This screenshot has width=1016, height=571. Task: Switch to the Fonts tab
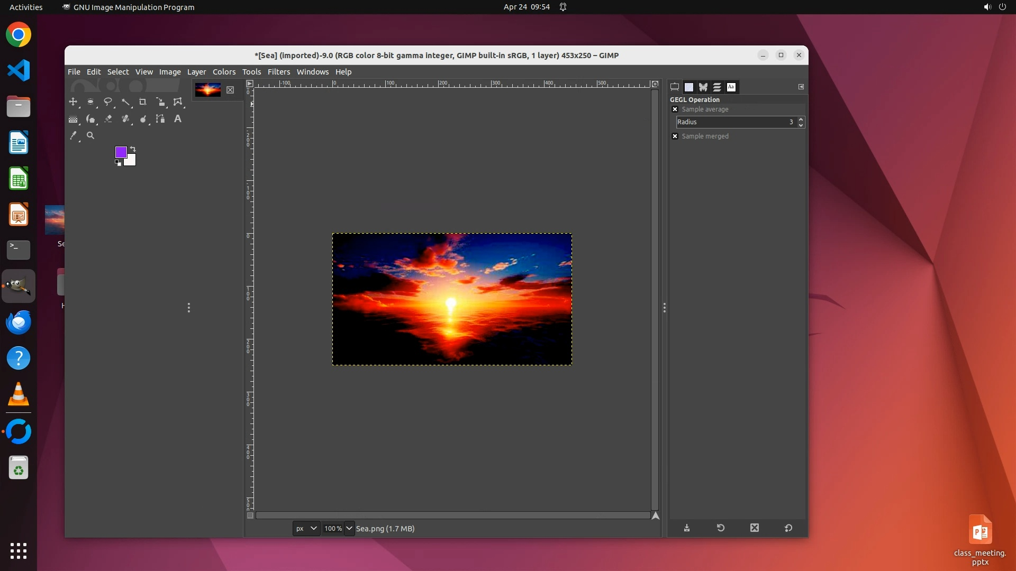pyautogui.click(x=731, y=87)
